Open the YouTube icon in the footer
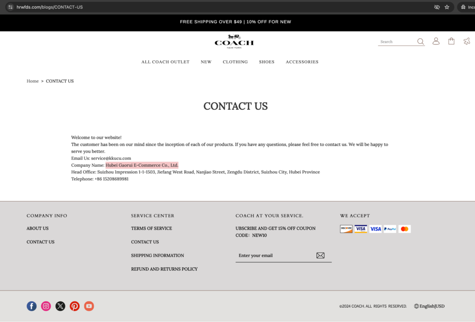The height and width of the screenshot is (322, 475). coord(89,306)
